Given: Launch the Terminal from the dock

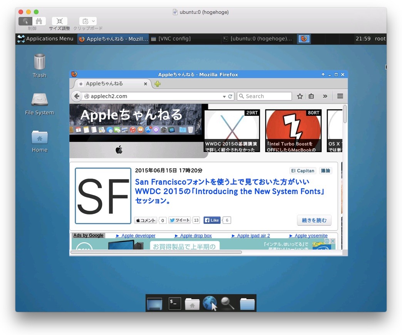Looking at the screenshot, I should point(174,303).
